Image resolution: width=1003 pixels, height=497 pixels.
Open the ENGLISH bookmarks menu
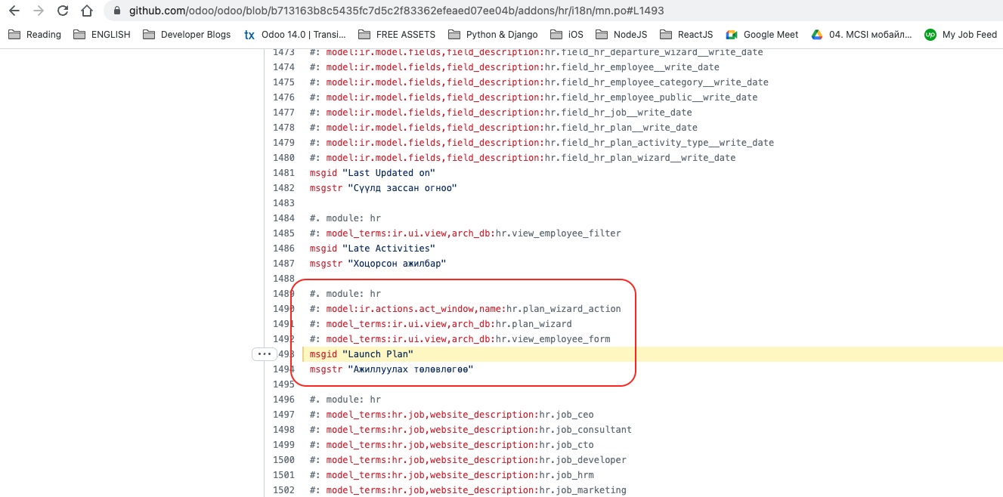(101, 34)
